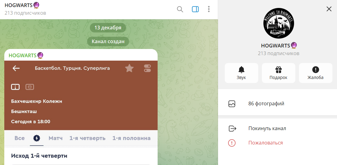Click the Канал создан service message
The width and height of the screenshot is (337, 165).
[108, 41]
